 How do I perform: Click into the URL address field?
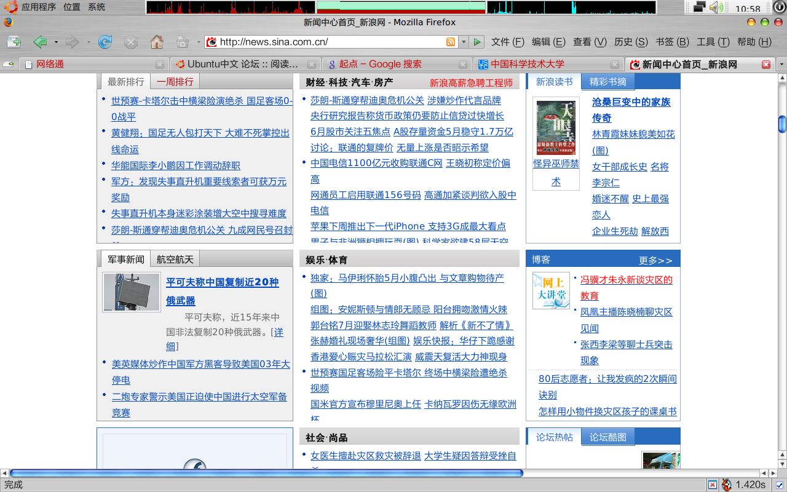[x=331, y=42]
